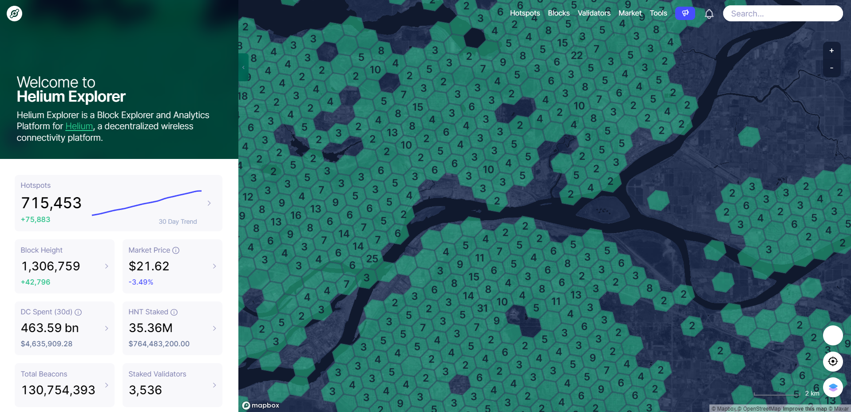This screenshot has width=851, height=412.
Task: Click the +42,796 block height change
Action: click(36, 282)
